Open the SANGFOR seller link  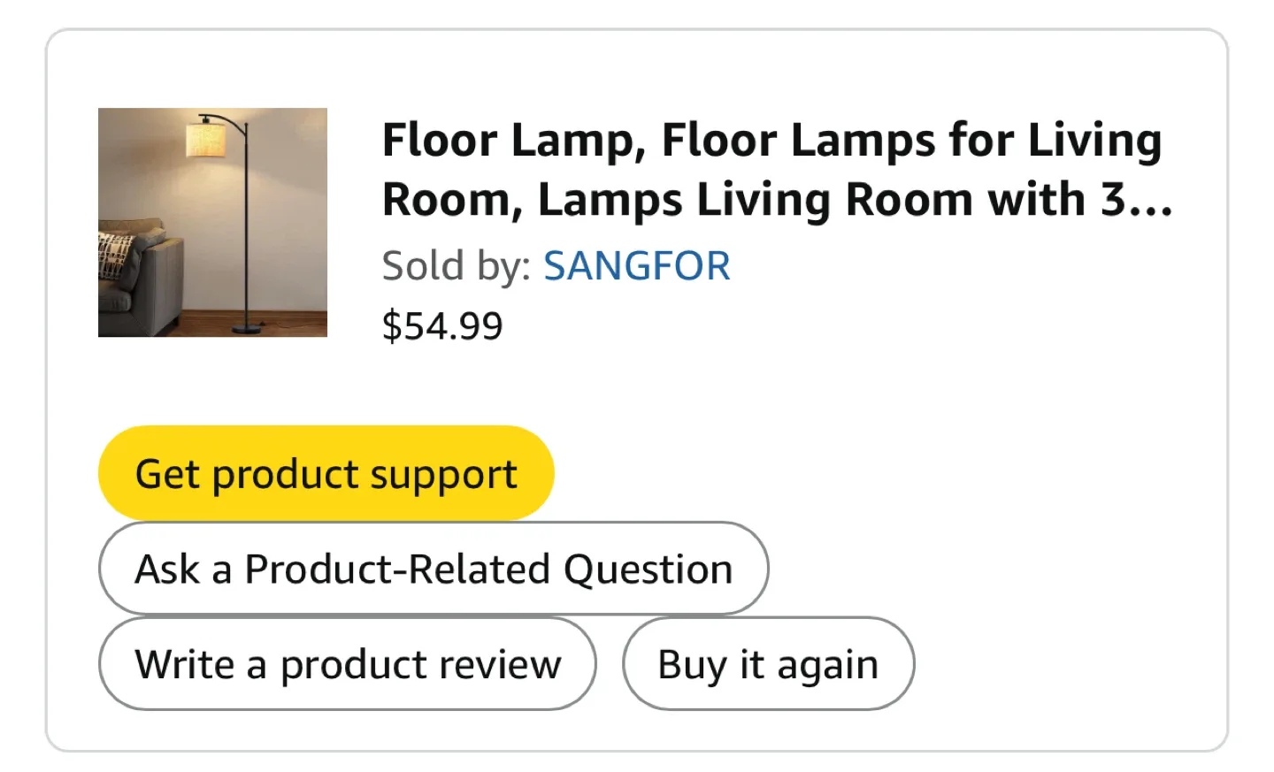(x=636, y=265)
